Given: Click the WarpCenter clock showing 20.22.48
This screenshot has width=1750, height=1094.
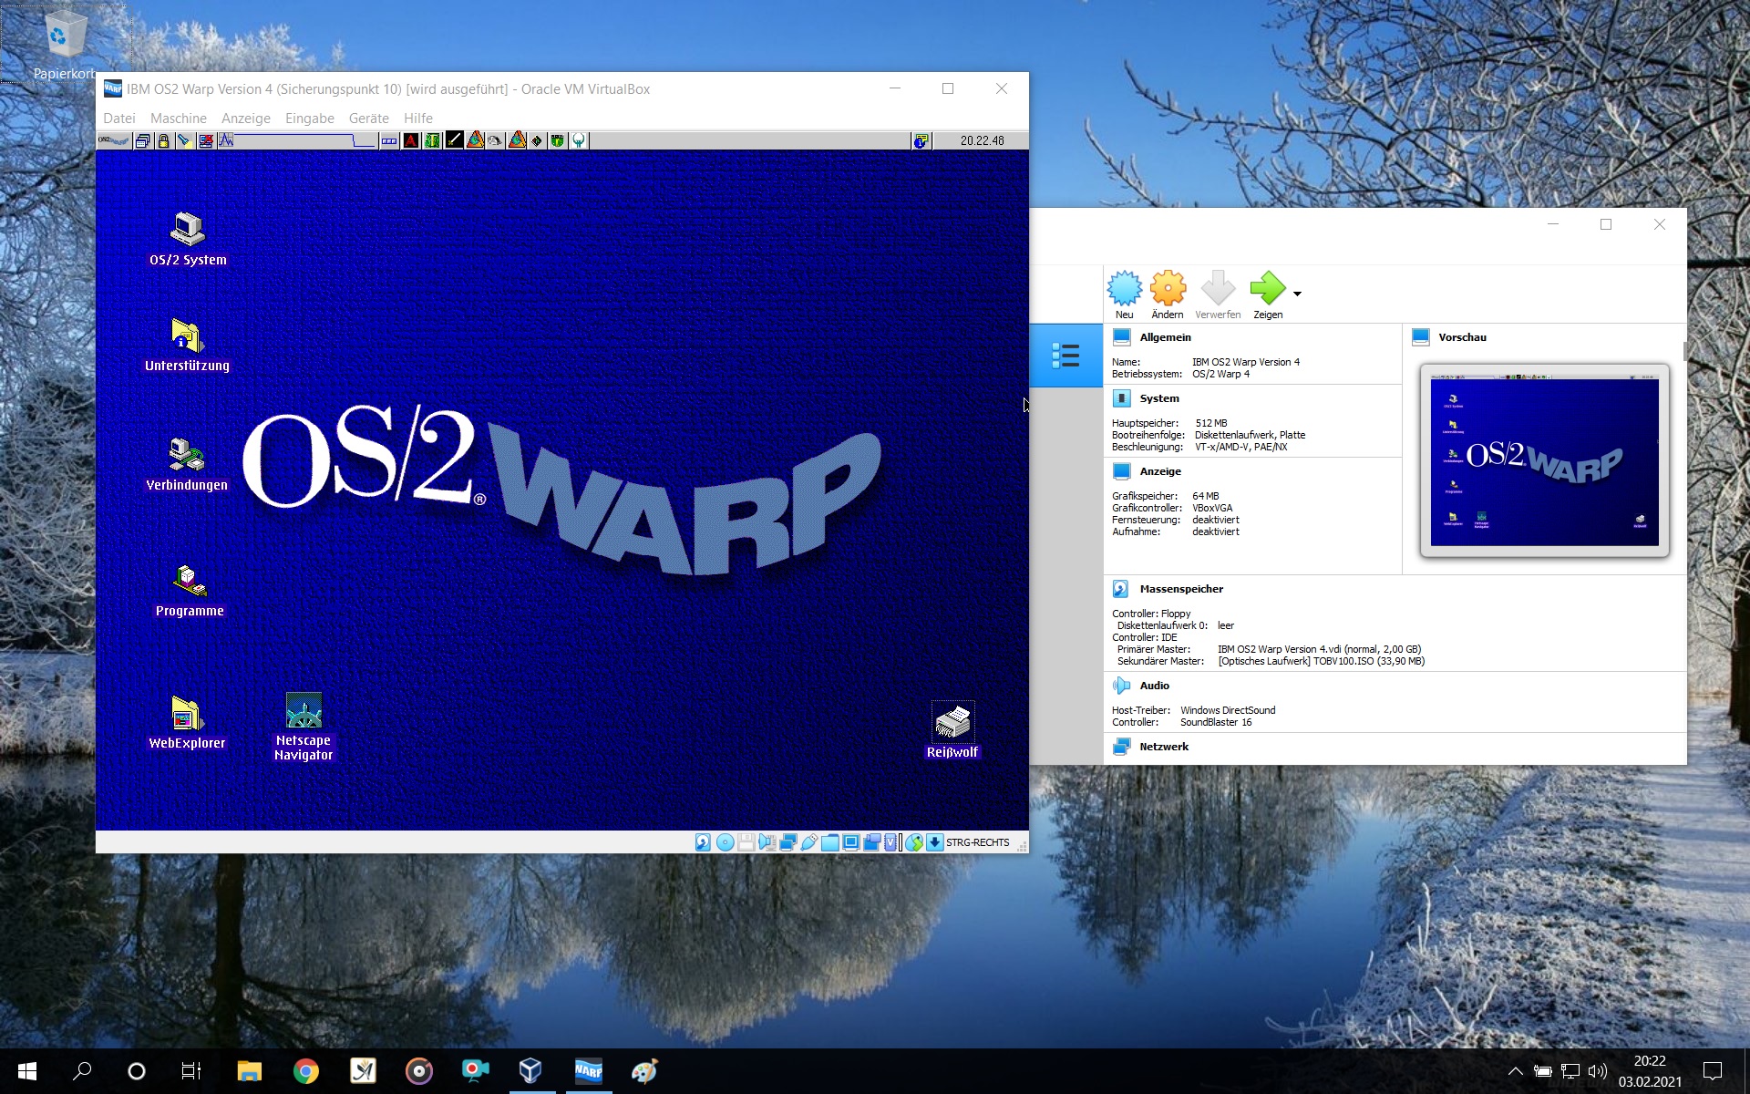Looking at the screenshot, I should 982,140.
